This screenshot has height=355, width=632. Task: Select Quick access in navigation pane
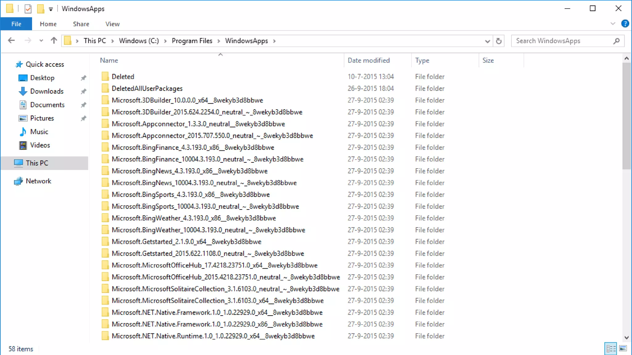45,64
